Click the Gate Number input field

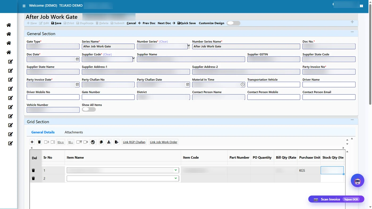[x=108, y=97]
